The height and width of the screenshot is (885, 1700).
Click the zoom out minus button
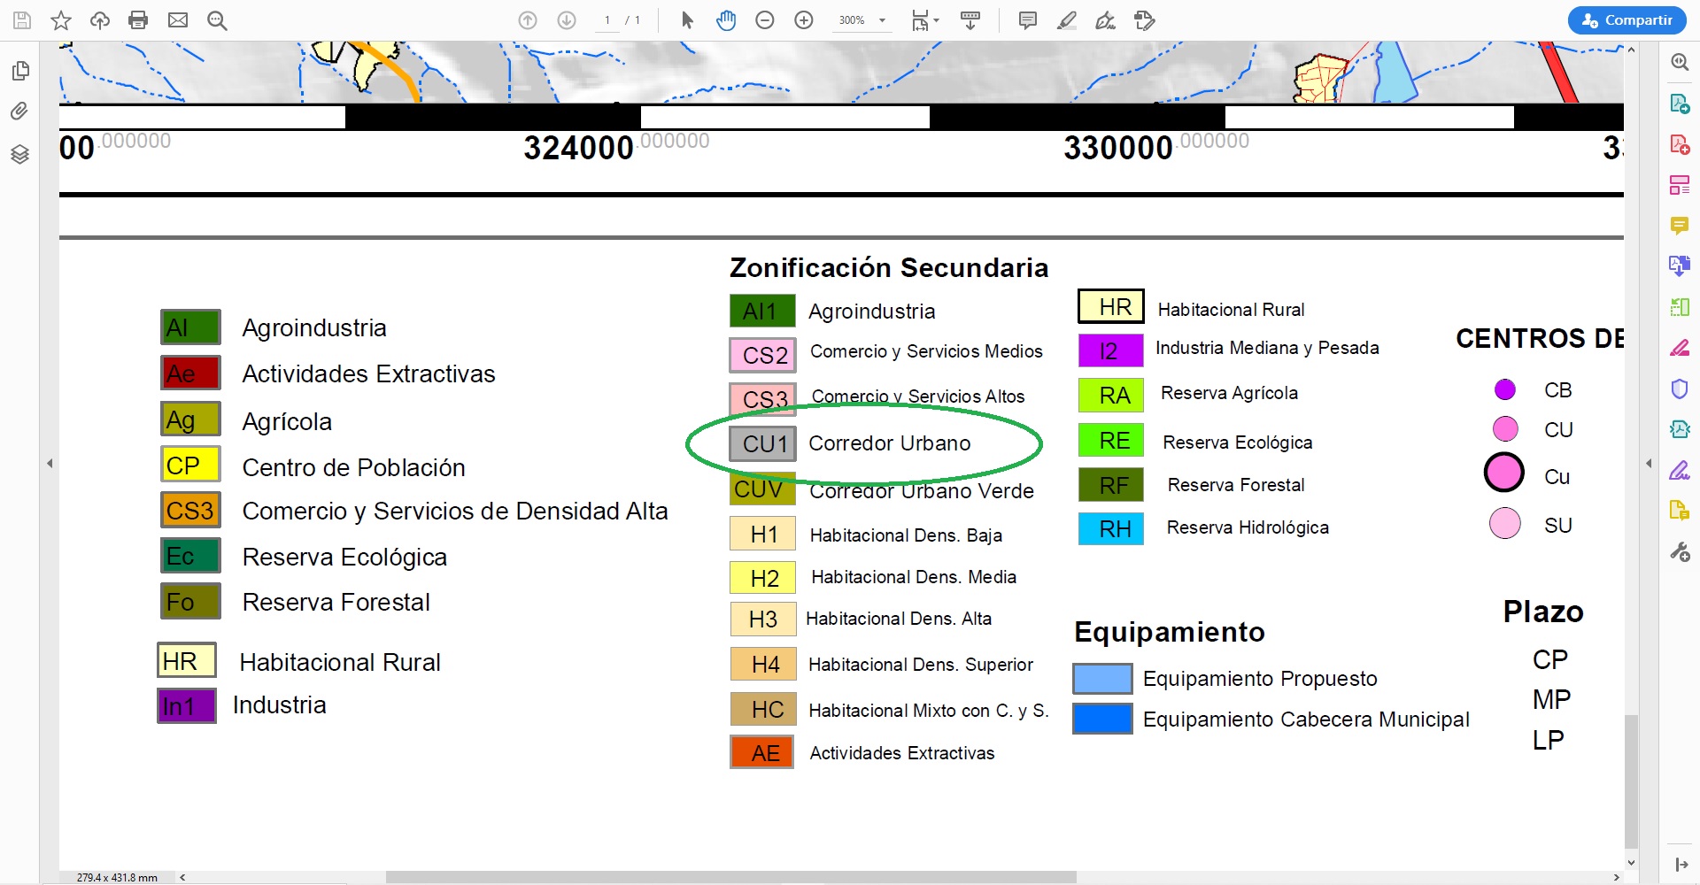coord(765,20)
